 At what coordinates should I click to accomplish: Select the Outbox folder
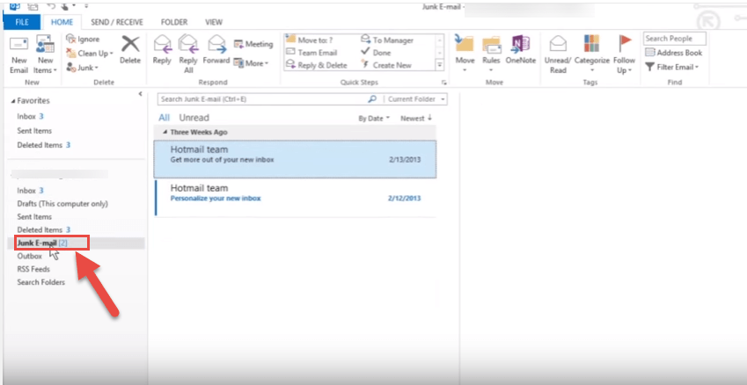(30, 256)
